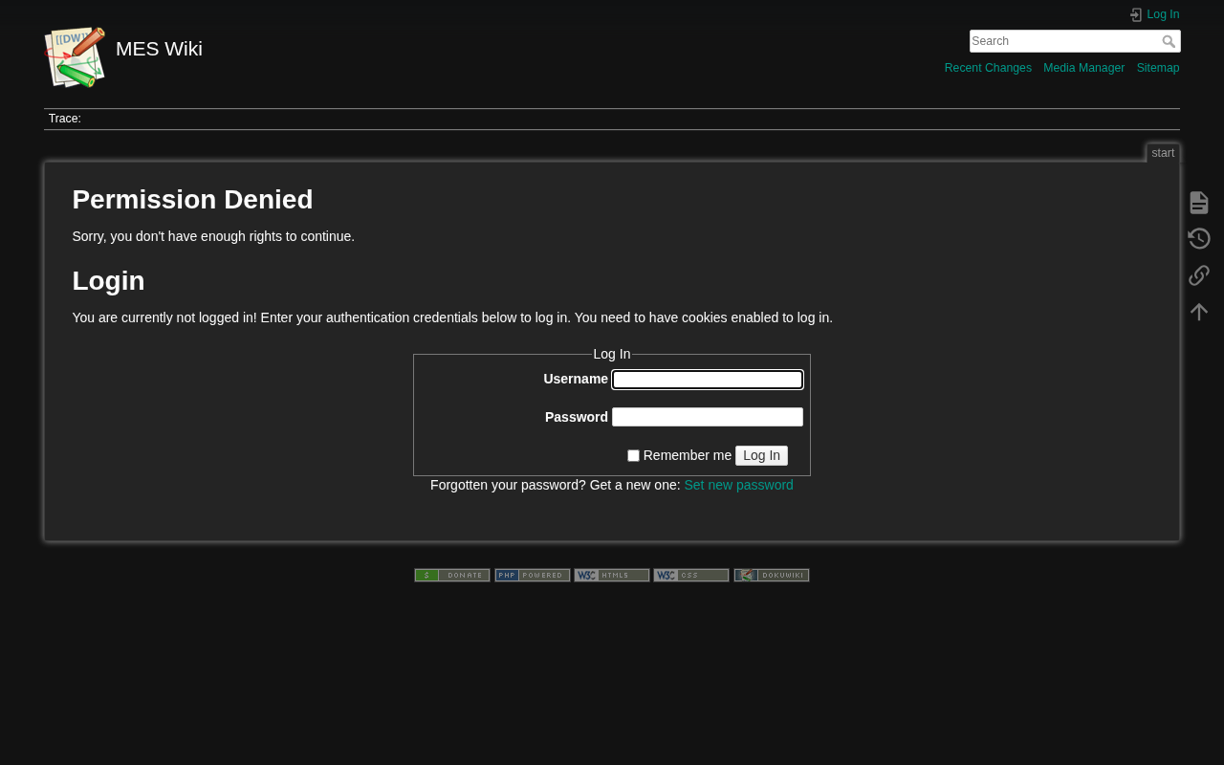
Task: Click the Donate badge
Action: pyautogui.click(x=452, y=575)
